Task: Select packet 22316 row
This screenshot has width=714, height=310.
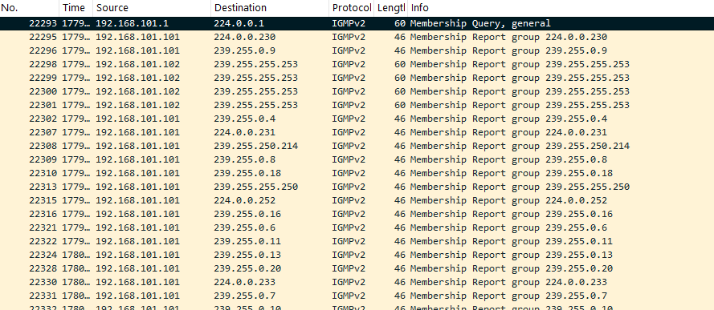Action: (357, 214)
